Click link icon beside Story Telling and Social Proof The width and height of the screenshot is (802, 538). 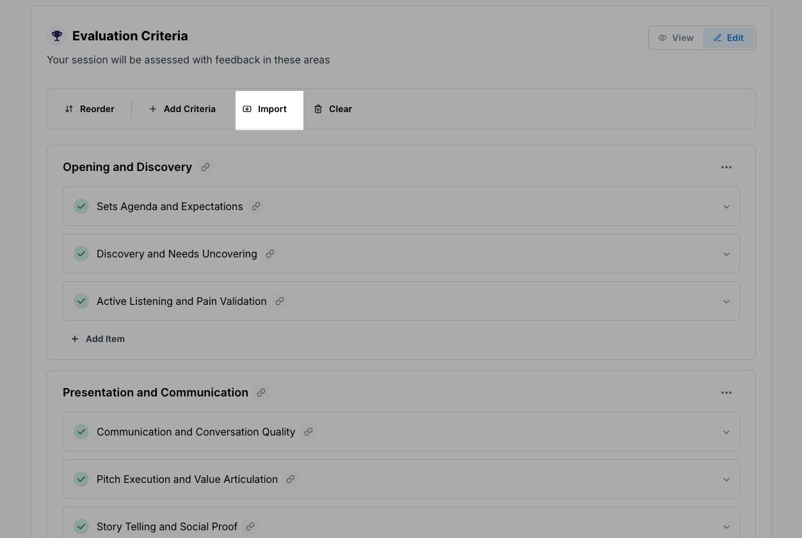pyautogui.click(x=250, y=526)
